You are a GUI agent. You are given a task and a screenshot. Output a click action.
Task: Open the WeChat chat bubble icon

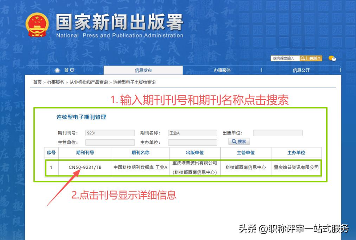click(332, 58)
